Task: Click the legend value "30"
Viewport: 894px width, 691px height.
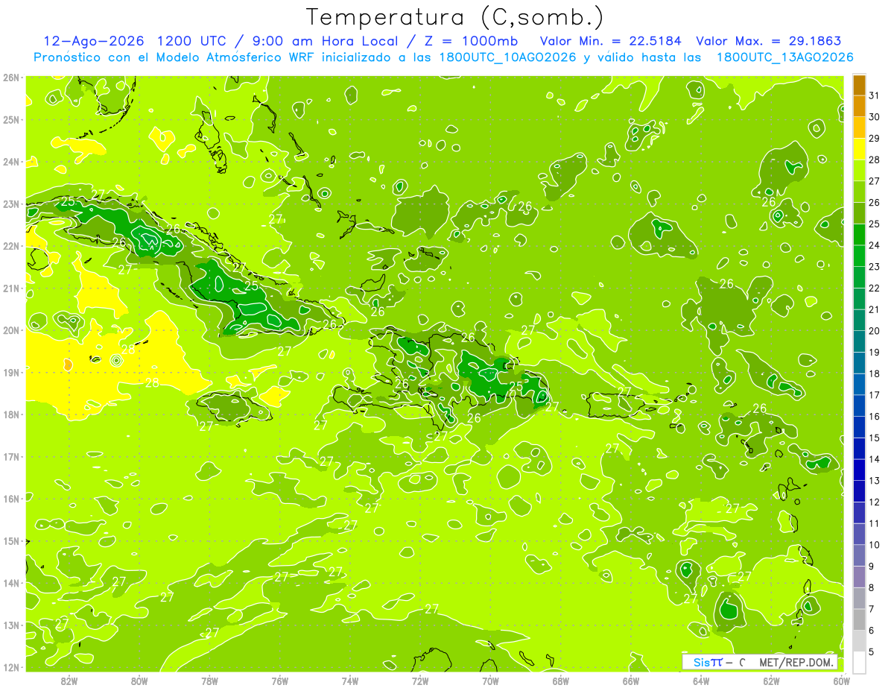Action: (x=875, y=117)
